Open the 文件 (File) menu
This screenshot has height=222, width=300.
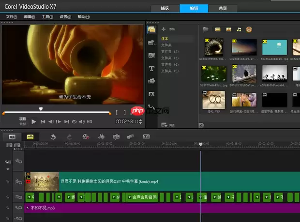[11, 16]
